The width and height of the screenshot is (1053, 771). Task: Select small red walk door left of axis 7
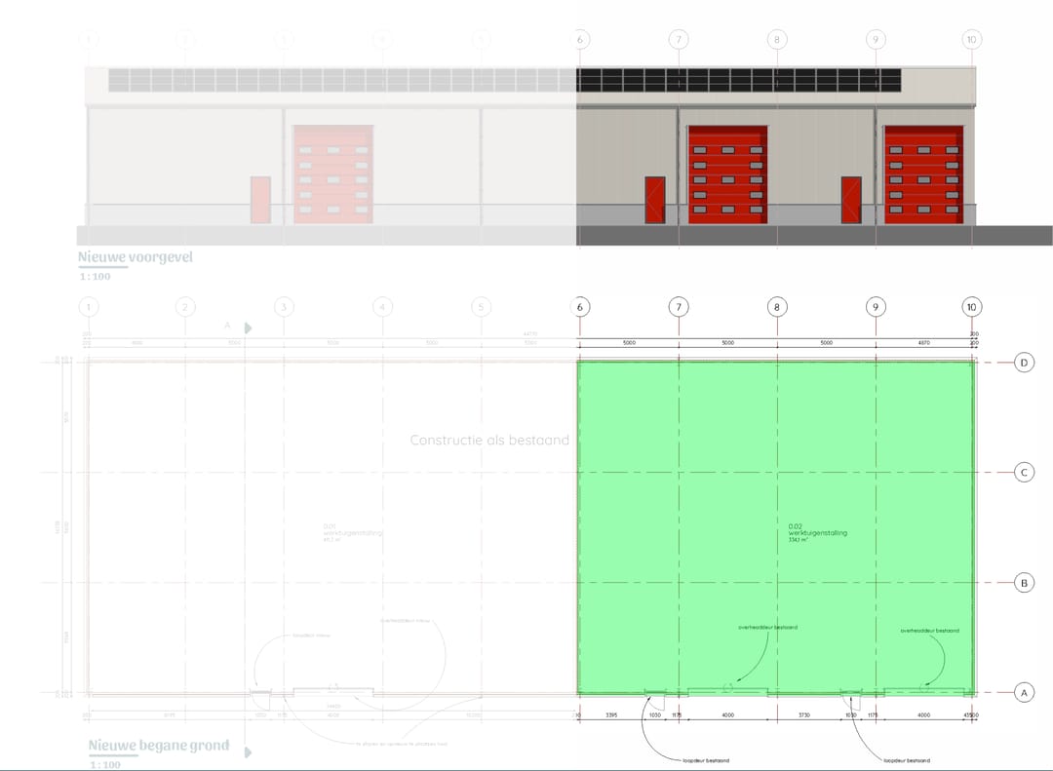654,200
